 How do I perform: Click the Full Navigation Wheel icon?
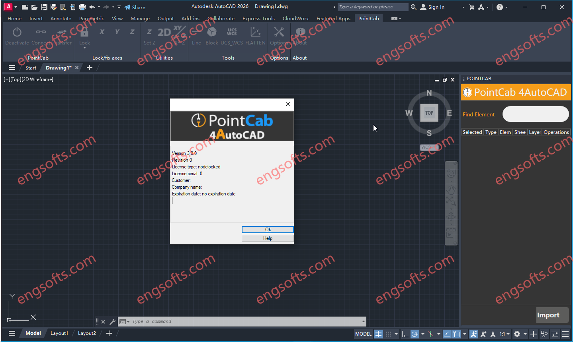point(451,173)
